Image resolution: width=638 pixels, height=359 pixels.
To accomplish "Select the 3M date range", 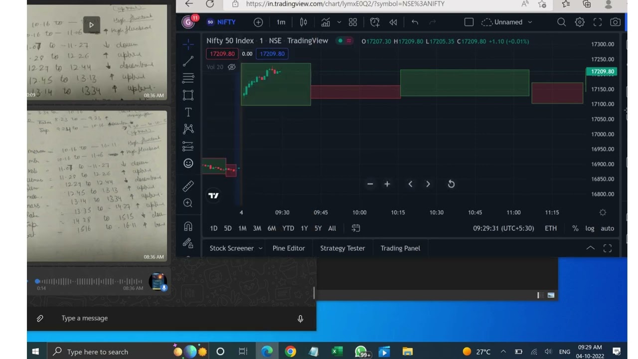I will pos(257,228).
